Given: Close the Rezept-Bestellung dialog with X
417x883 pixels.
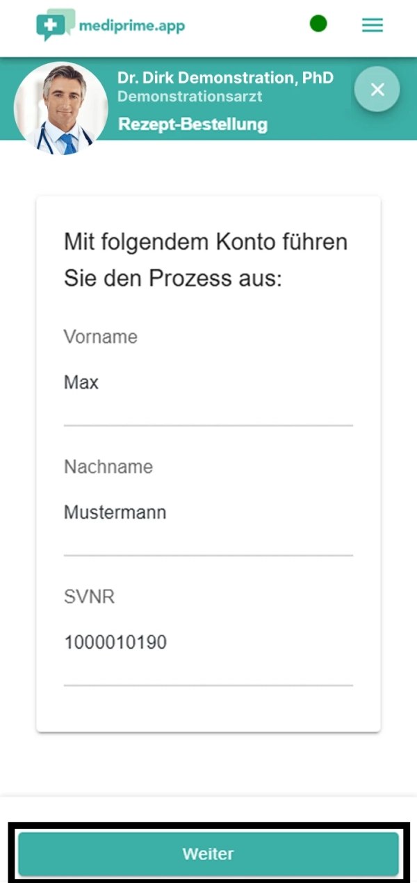Looking at the screenshot, I should [377, 89].
